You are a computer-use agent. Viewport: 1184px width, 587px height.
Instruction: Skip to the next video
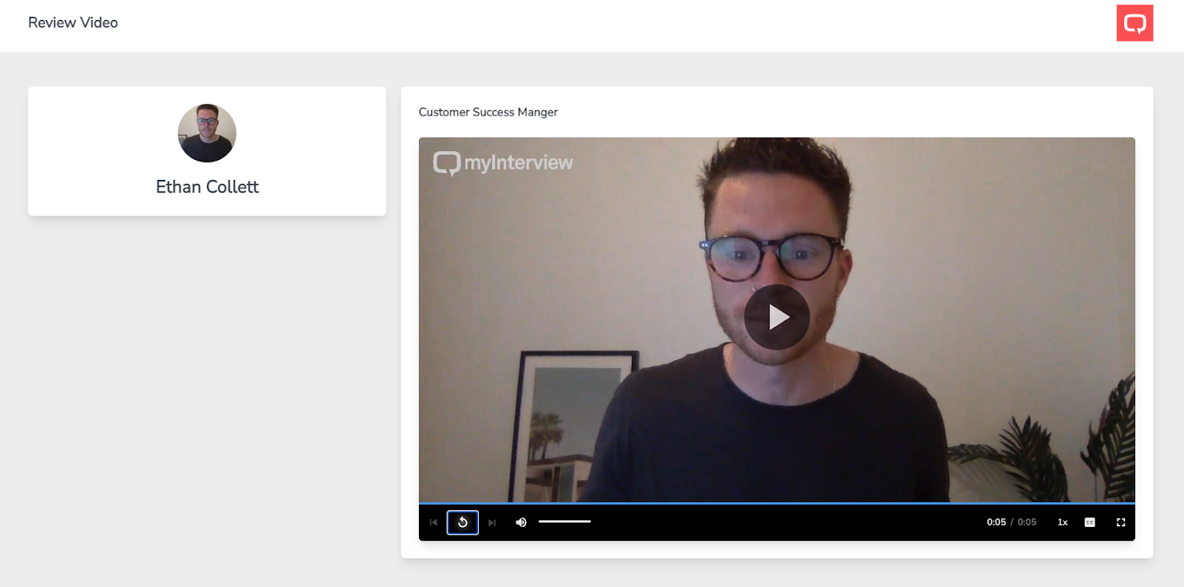(x=492, y=523)
